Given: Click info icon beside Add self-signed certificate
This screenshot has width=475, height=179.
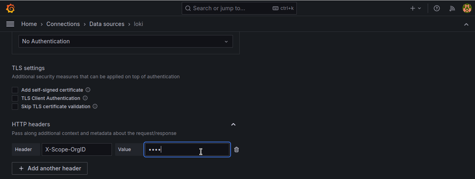Looking at the screenshot, I should pos(88,90).
